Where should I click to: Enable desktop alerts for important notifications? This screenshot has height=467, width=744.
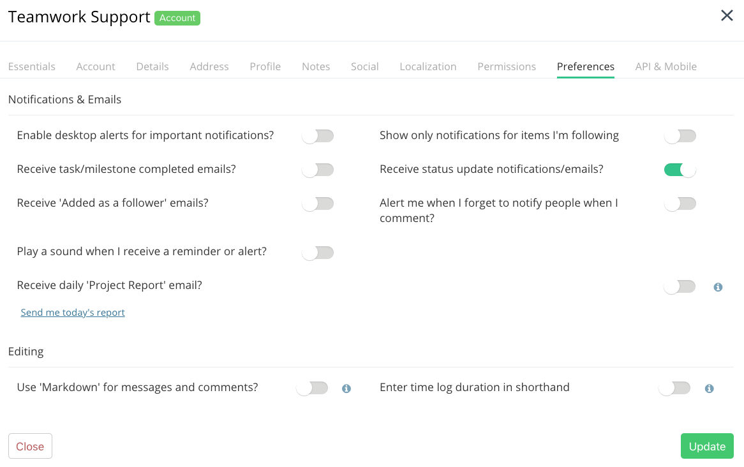[318, 137]
